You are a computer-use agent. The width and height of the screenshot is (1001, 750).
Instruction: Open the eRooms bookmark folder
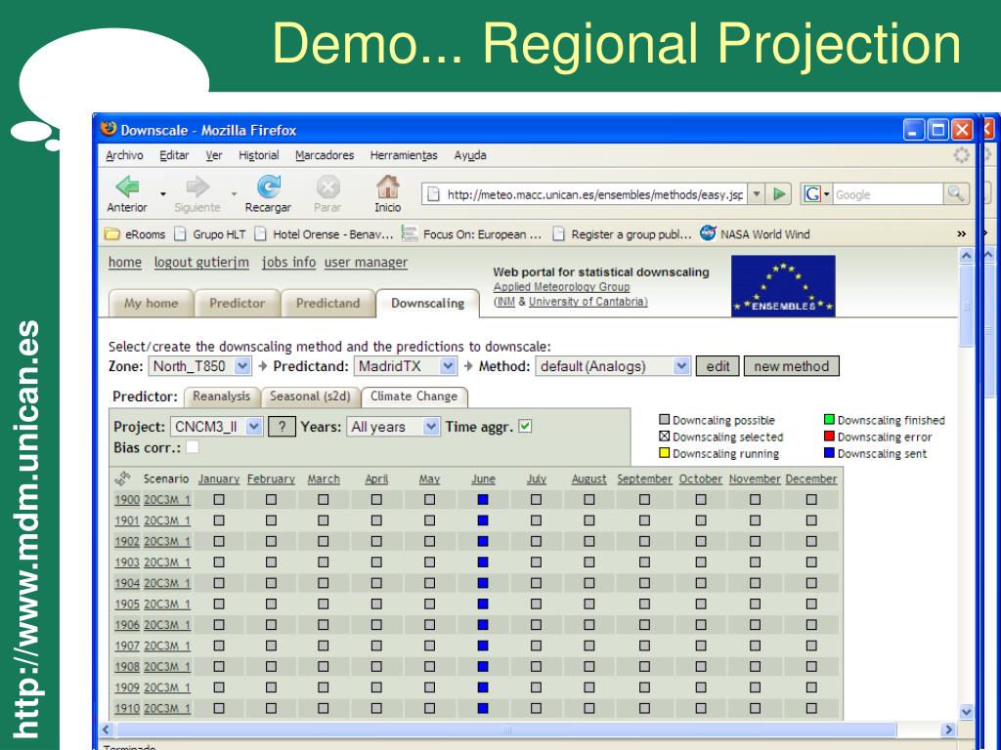coord(135,234)
